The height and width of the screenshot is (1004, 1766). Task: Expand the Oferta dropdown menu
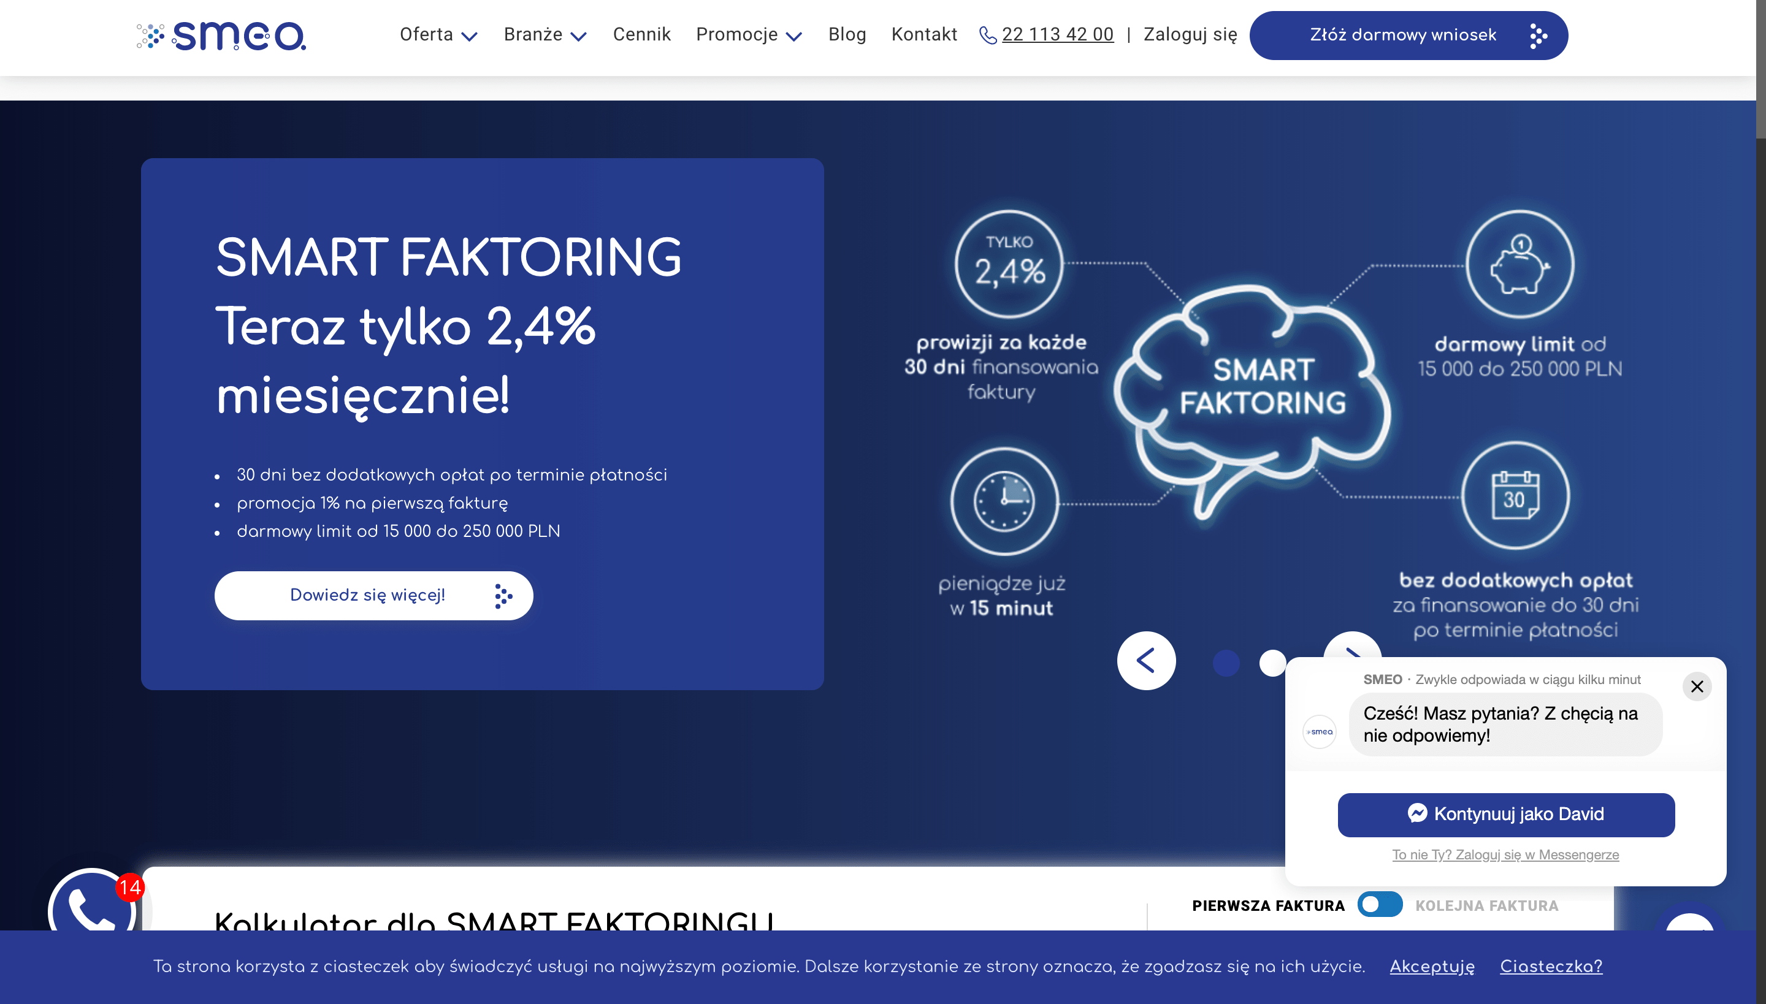[438, 34]
